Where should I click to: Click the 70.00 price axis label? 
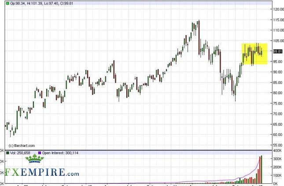[x=278, y=114]
